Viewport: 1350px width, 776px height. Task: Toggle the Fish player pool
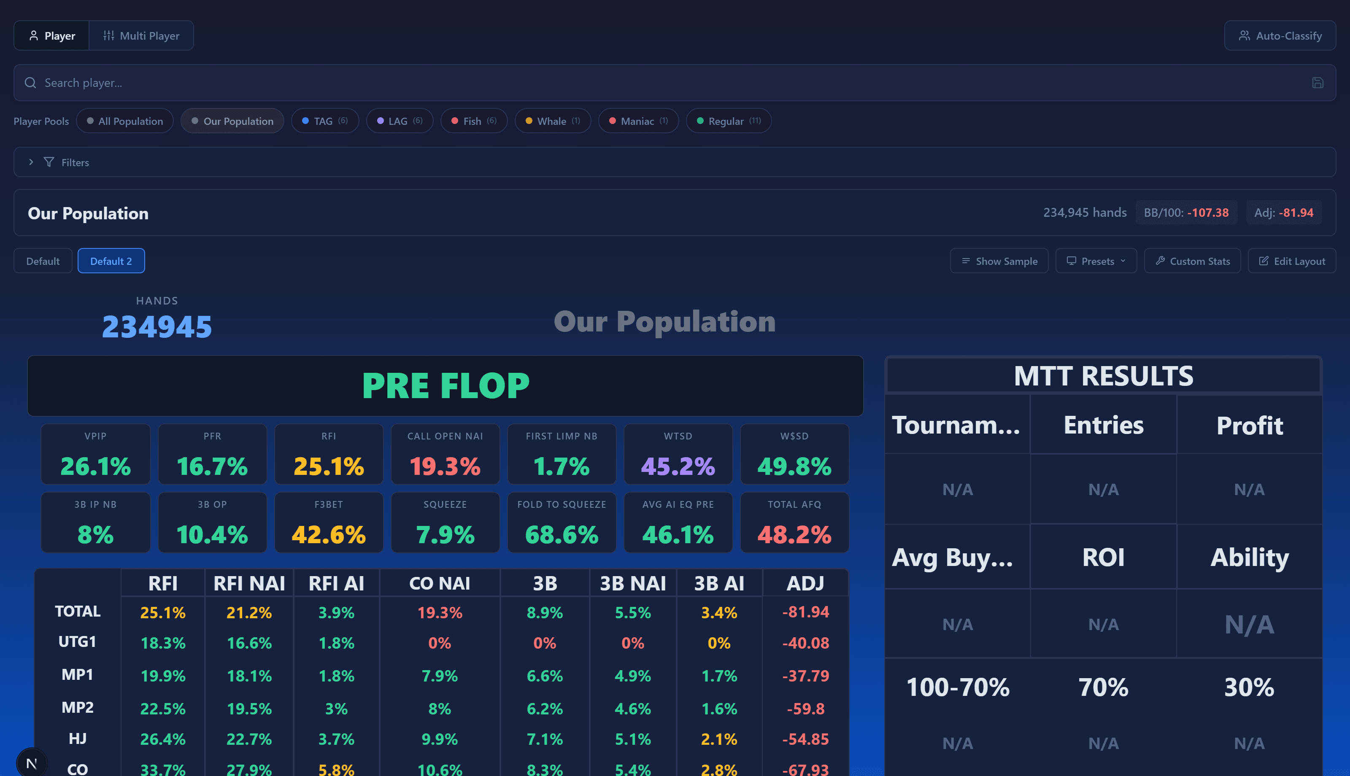pos(474,121)
